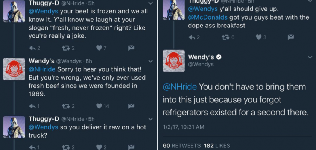
Task: Open Thuggy-D avatar on hot truck tweet
Action: pos(14,127)
